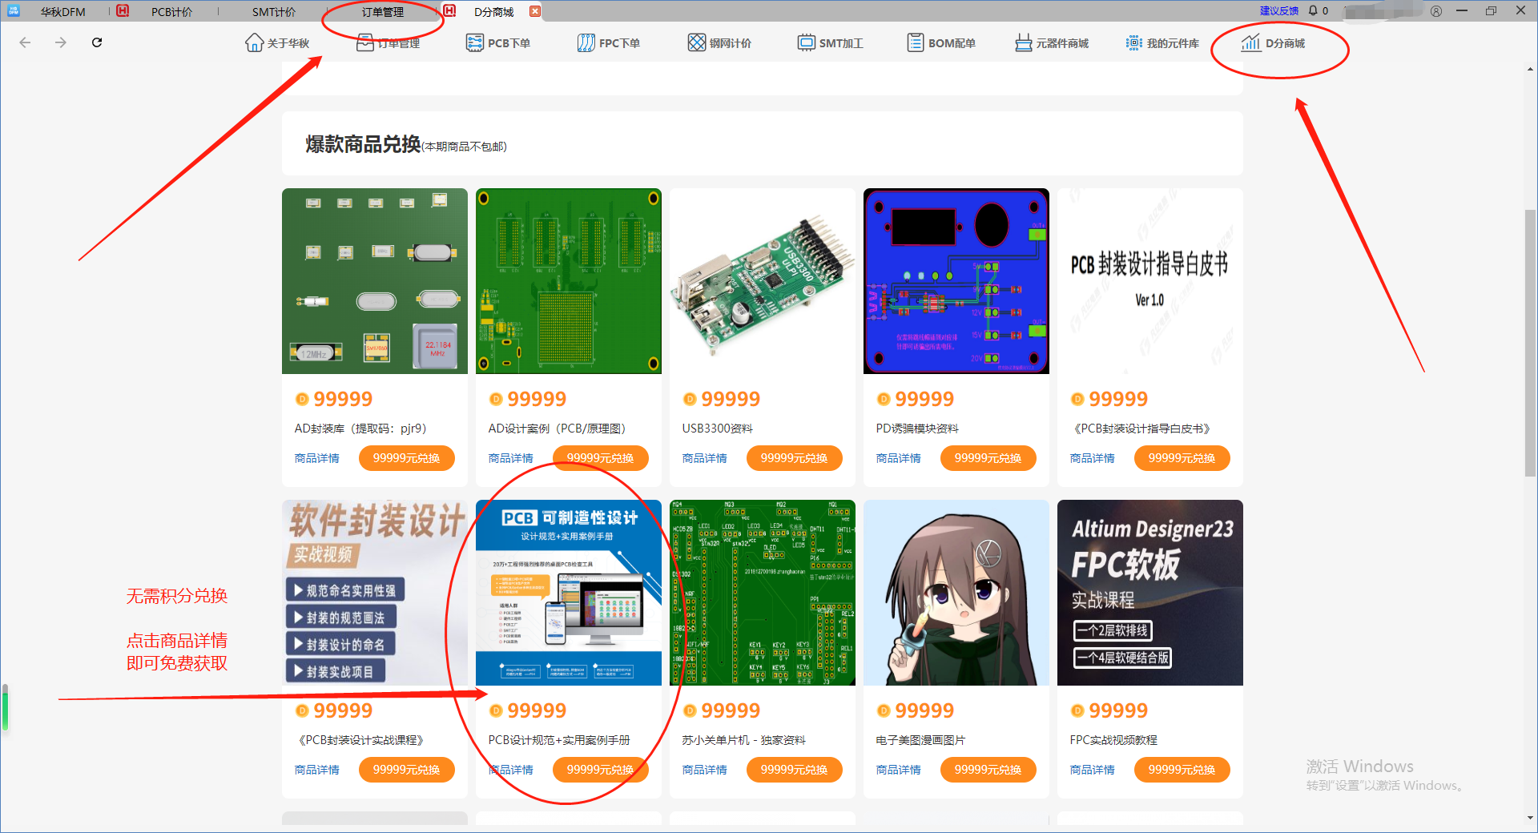The image size is (1538, 833).
Task: Open the AD封装库 product image
Action: pyautogui.click(x=375, y=281)
